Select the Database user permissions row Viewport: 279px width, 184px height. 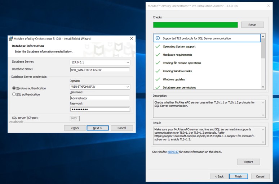207,87
